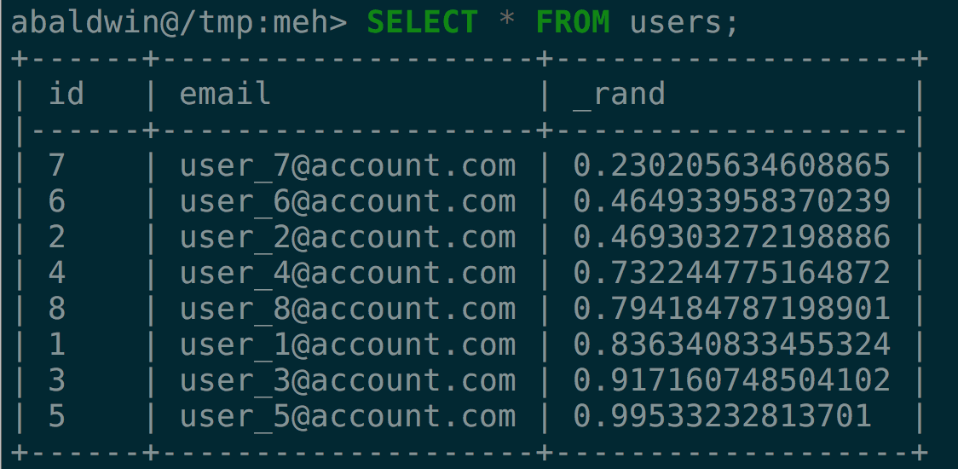Click the user_7@account.com email cell
The width and height of the screenshot is (958, 469).
(x=348, y=166)
